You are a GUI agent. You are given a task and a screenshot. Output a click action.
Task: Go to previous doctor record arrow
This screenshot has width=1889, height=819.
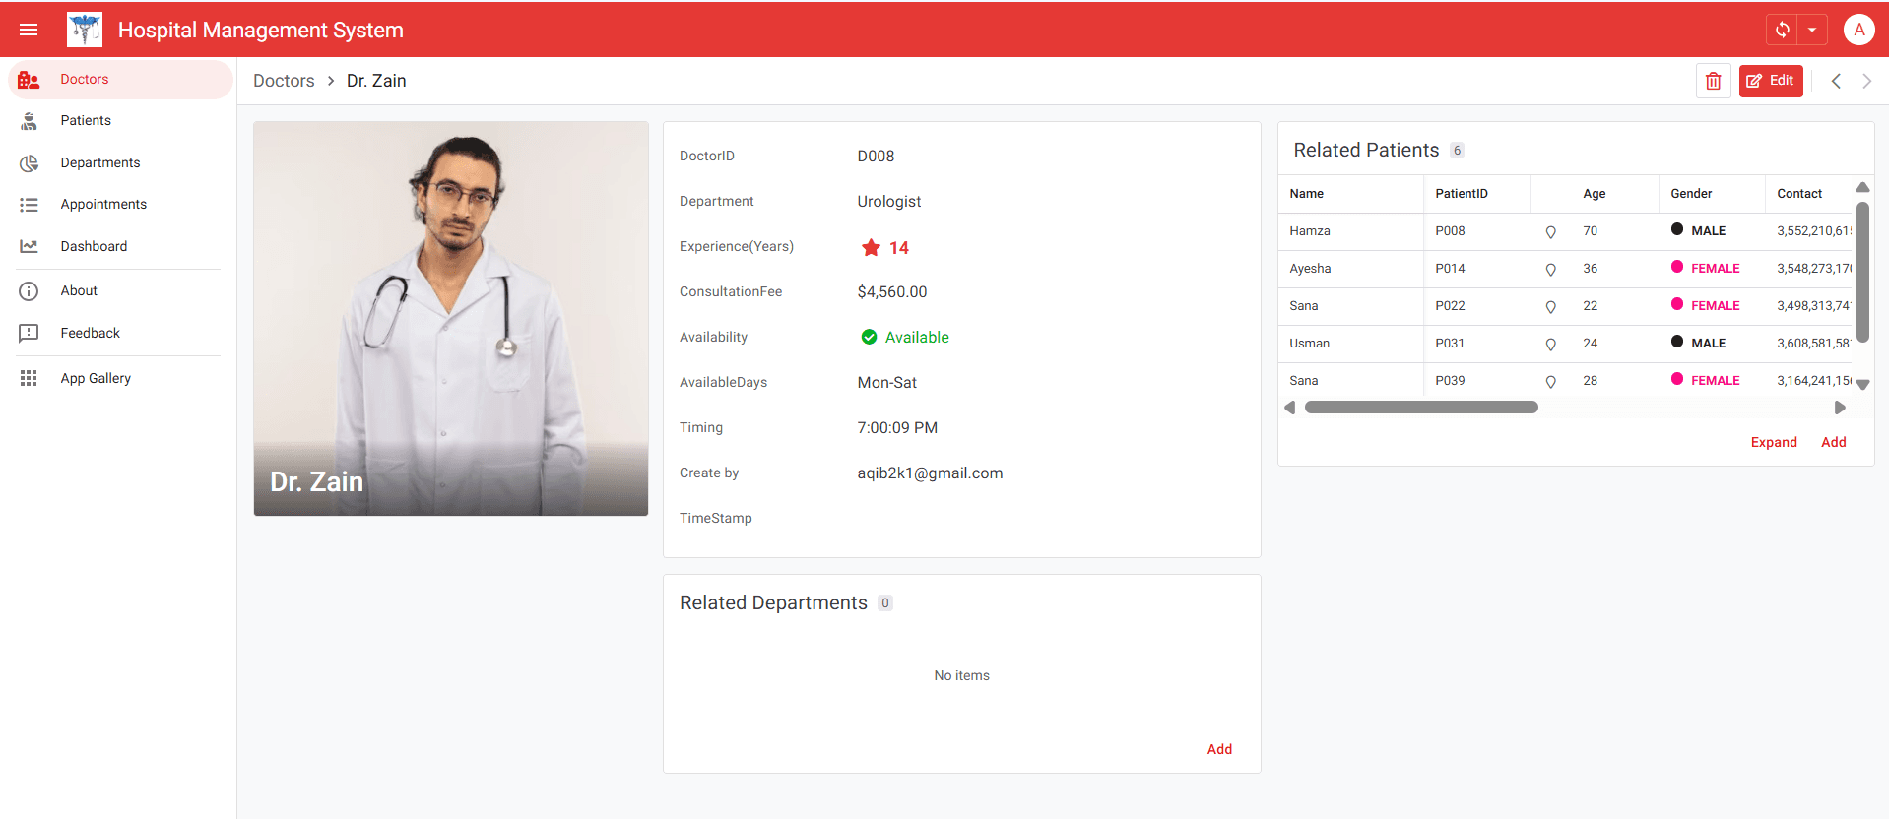coord(1836,81)
